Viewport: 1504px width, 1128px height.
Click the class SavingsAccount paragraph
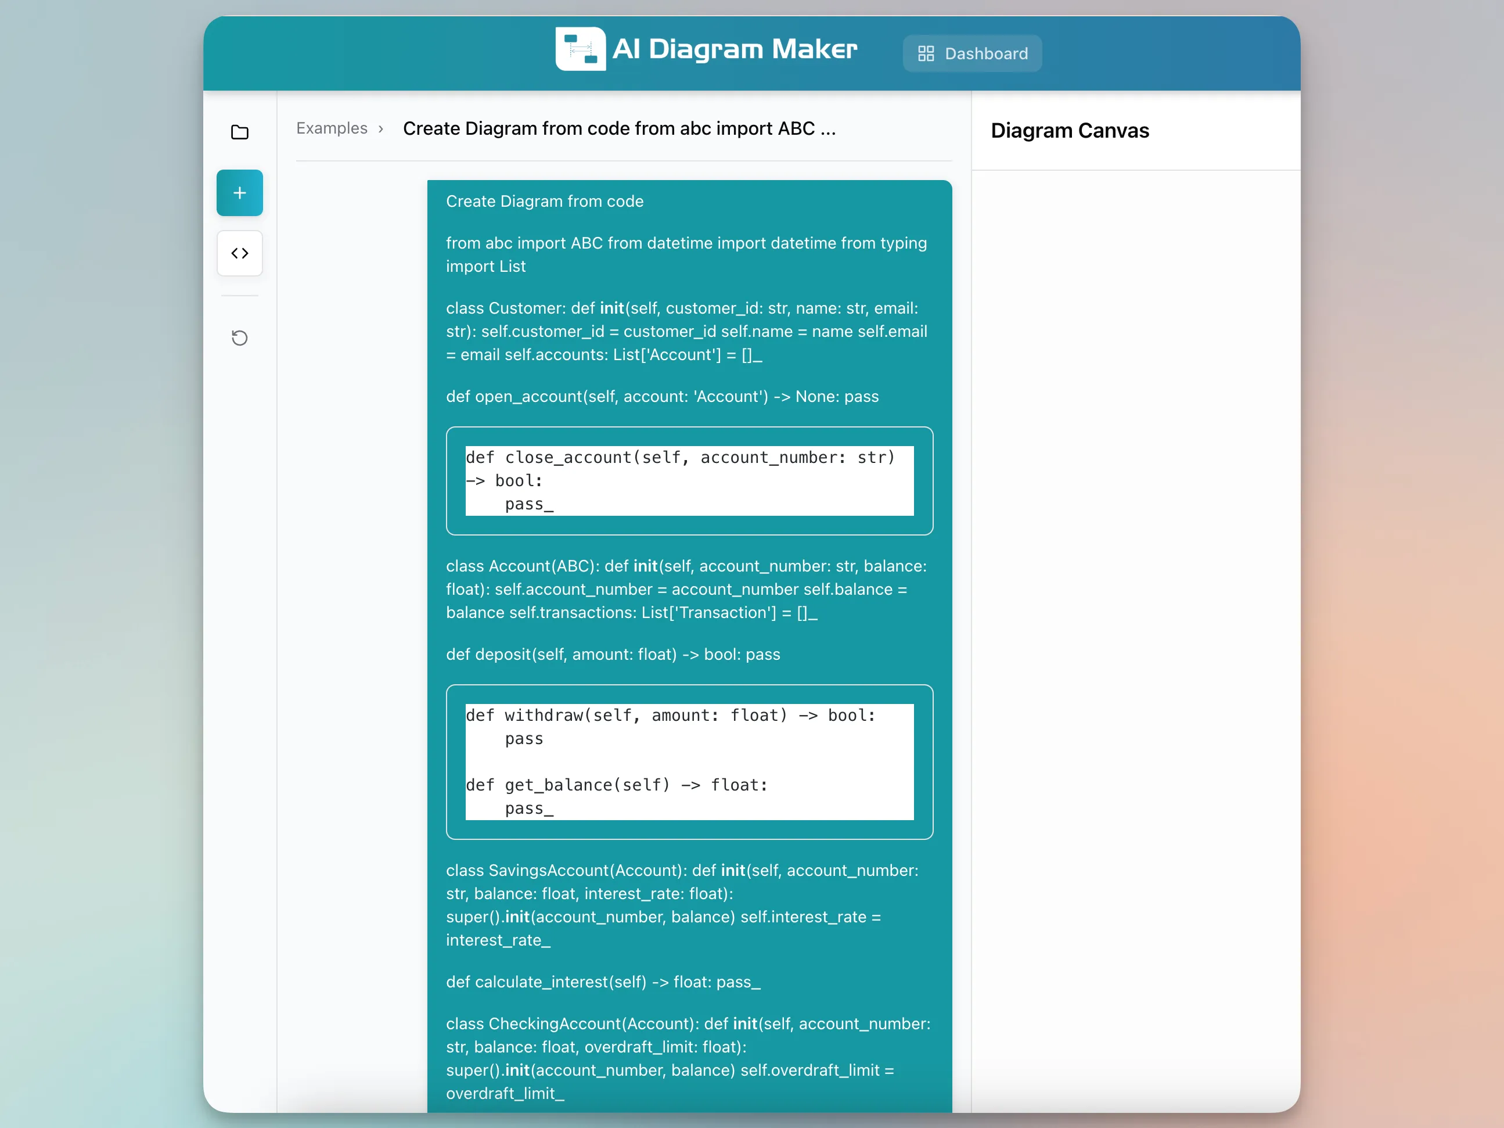tap(683, 904)
